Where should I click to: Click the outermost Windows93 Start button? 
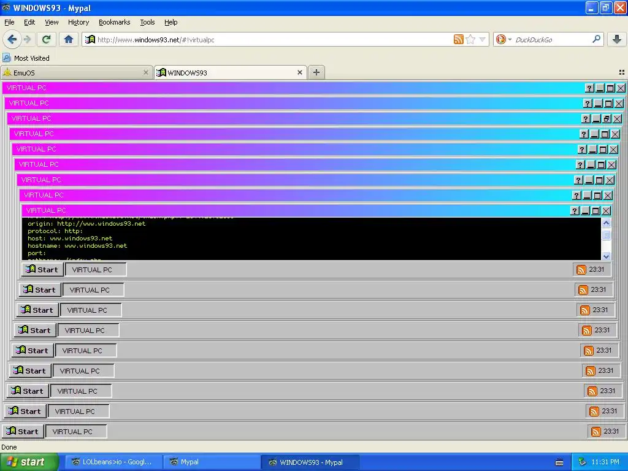point(23,431)
